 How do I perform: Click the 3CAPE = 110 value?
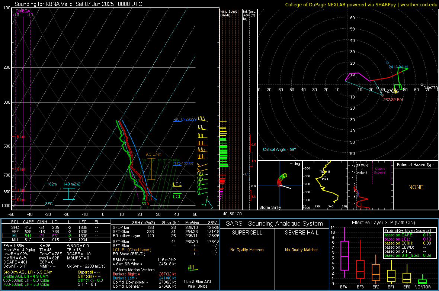click(x=78, y=254)
